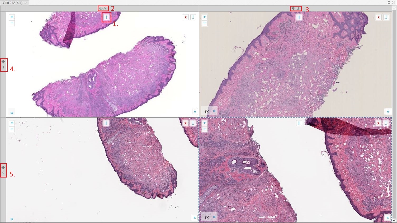Screen dimensions: 397x223
Task: Toggle vertical sync arrow in top-right panel
Action: click(x=386, y=17)
